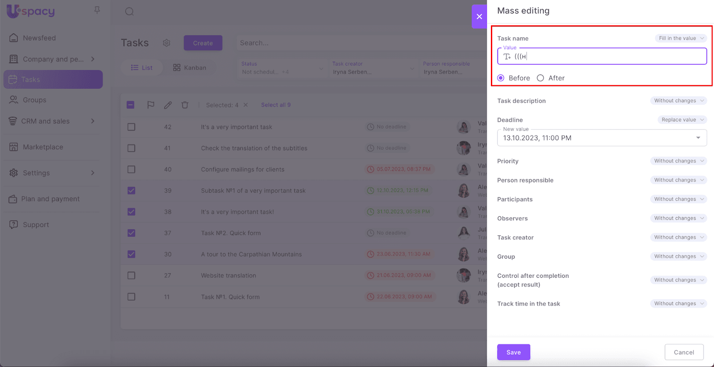The width and height of the screenshot is (714, 367).
Task: Expand the Deadline date value dropdown
Action: coord(698,138)
